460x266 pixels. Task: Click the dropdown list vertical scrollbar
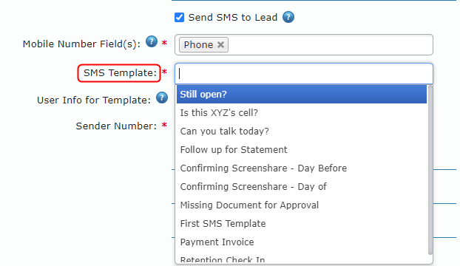click(x=430, y=170)
